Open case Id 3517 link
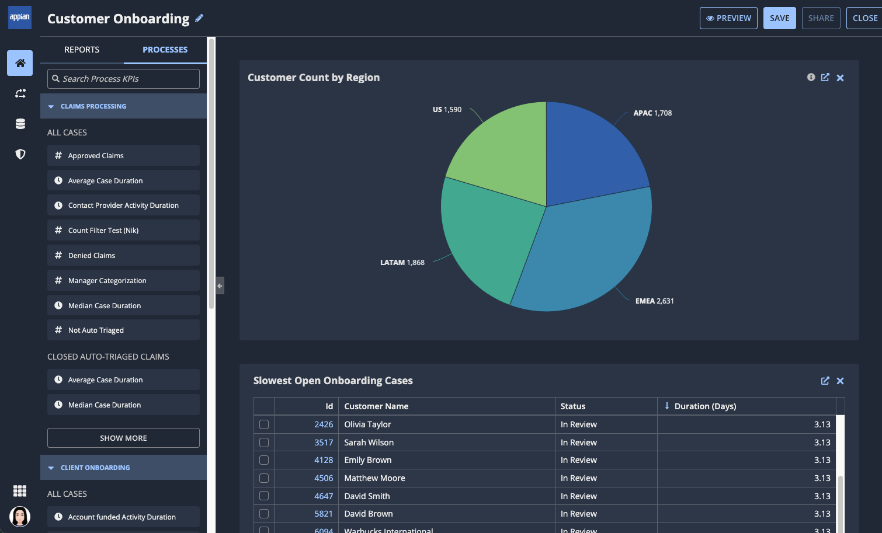Image resolution: width=882 pixels, height=533 pixels. pyautogui.click(x=324, y=443)
